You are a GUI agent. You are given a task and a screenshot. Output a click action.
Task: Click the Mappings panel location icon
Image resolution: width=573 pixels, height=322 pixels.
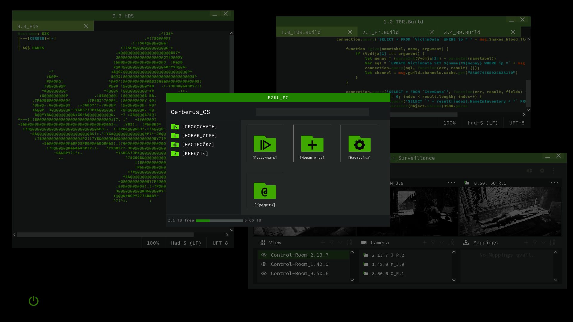[466, 242]
